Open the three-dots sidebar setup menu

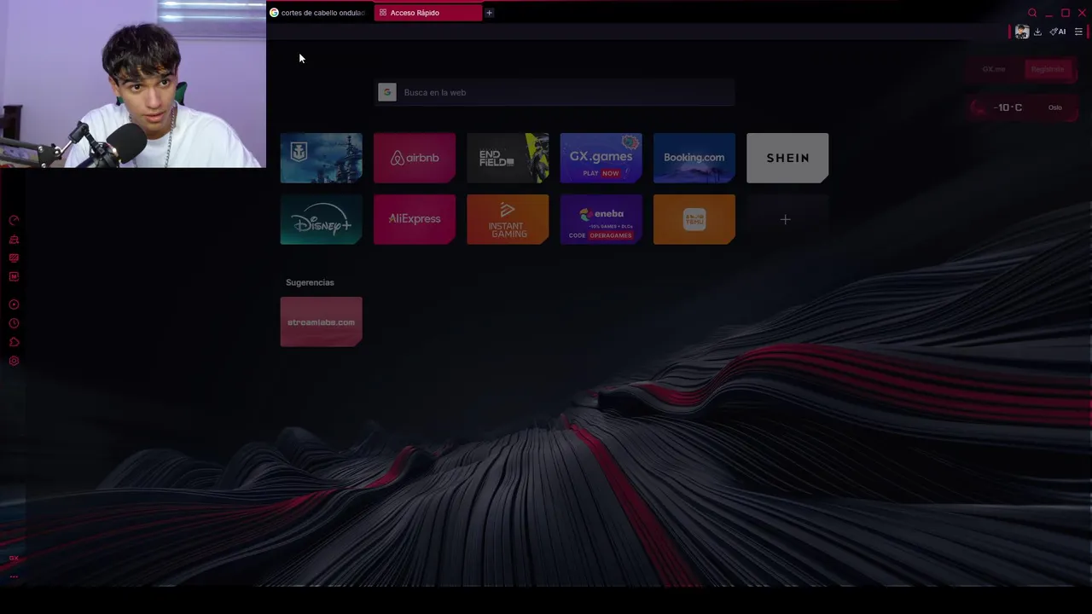(x=14, y=576)
